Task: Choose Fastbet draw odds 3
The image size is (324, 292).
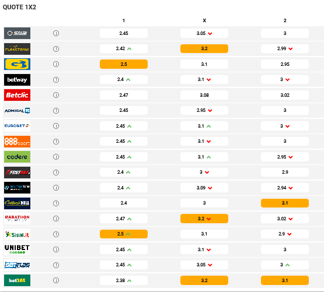Action: [x=204, y=172]
